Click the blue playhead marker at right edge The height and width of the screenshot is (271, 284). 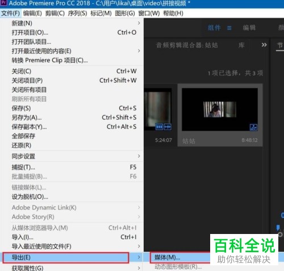pos(278,228)
